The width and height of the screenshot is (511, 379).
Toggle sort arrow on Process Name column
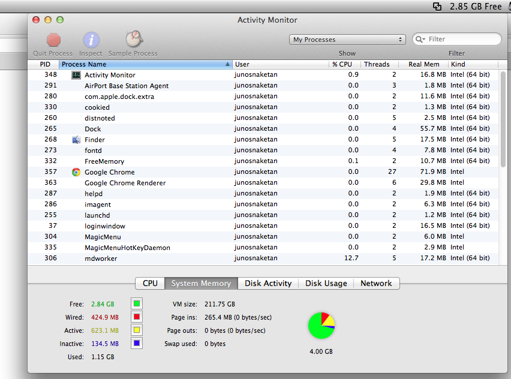coord(227,64)
